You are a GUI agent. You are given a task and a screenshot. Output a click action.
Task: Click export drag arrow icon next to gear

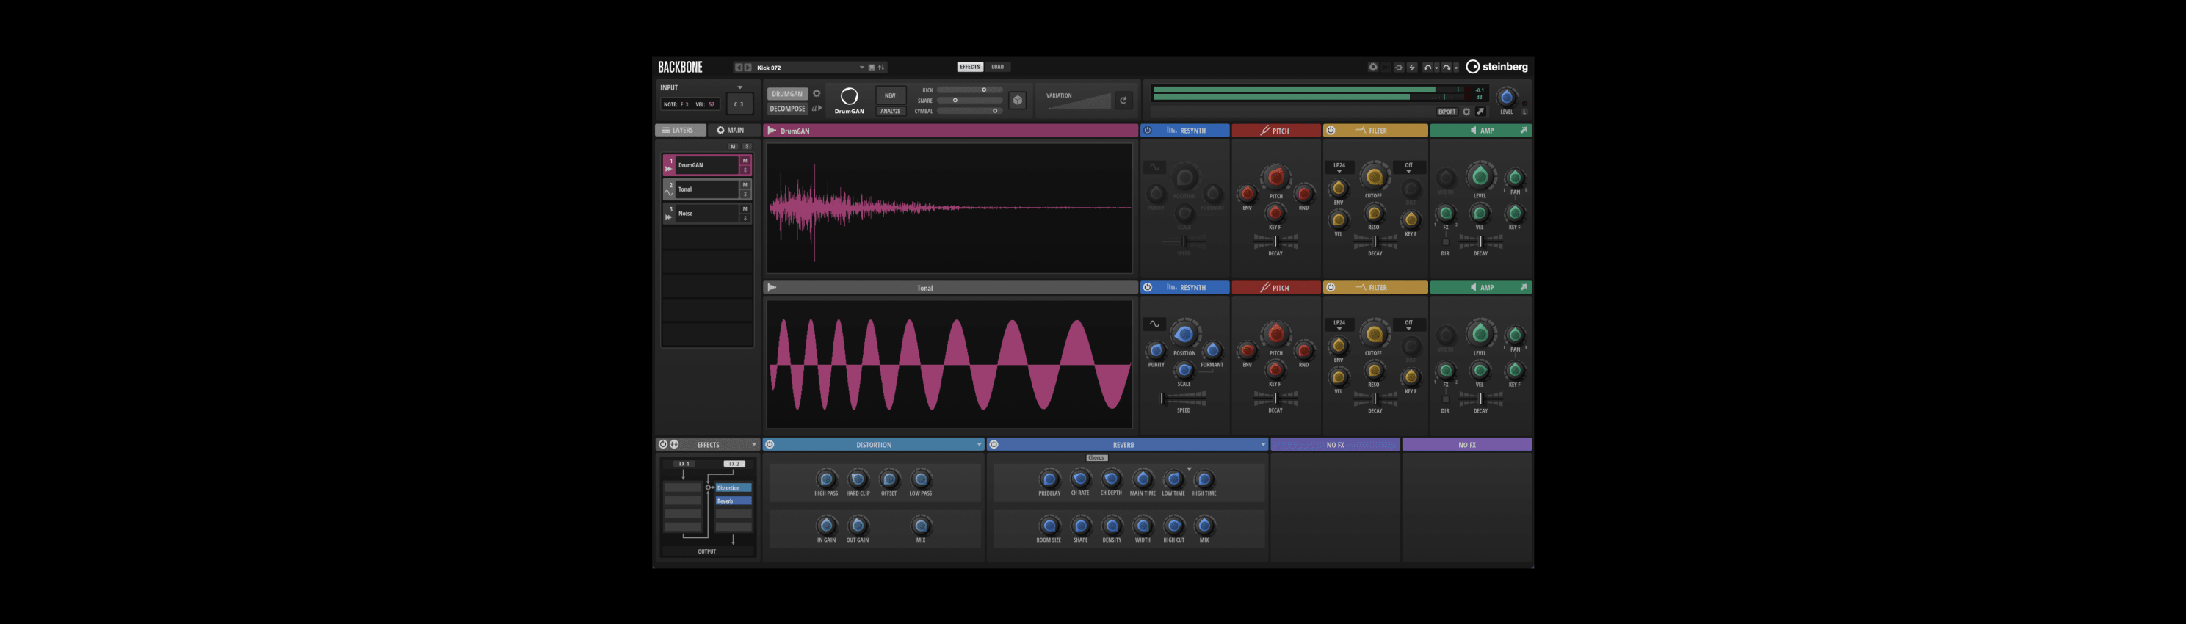click(1481, 112)
